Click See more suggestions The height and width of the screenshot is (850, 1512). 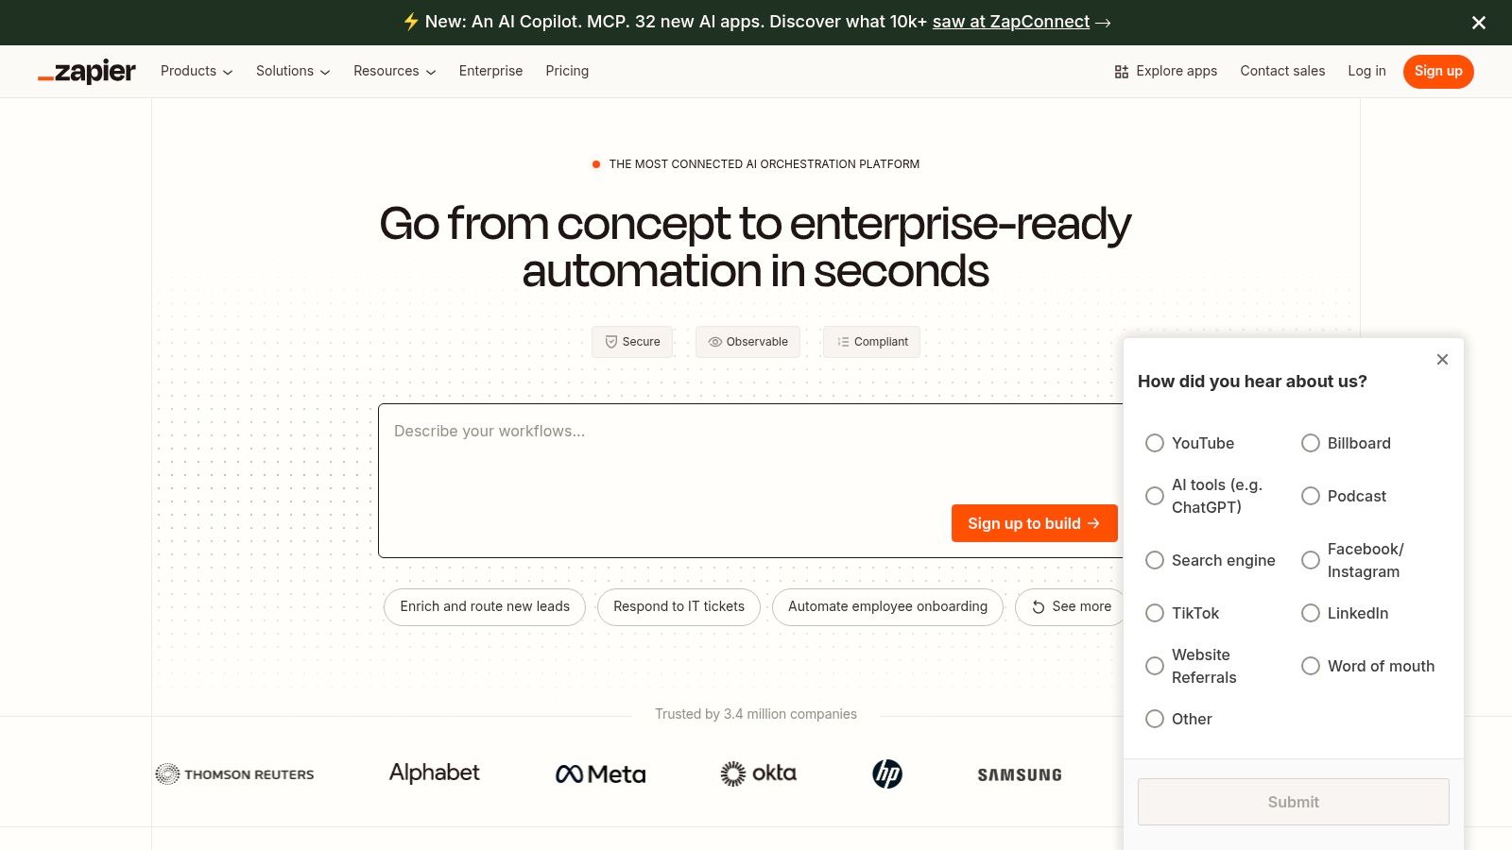click(x=1072, y=607)
